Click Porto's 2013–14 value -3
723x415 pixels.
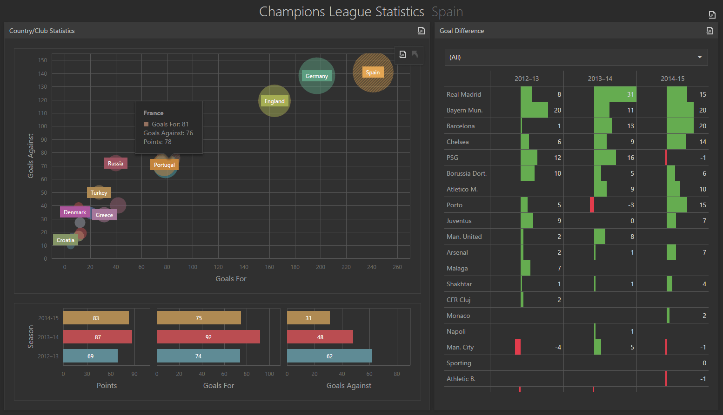pos(631,205)
